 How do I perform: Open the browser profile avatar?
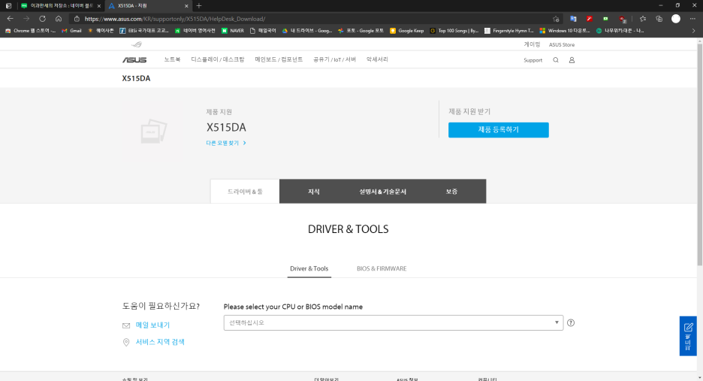tap(676, 19)
